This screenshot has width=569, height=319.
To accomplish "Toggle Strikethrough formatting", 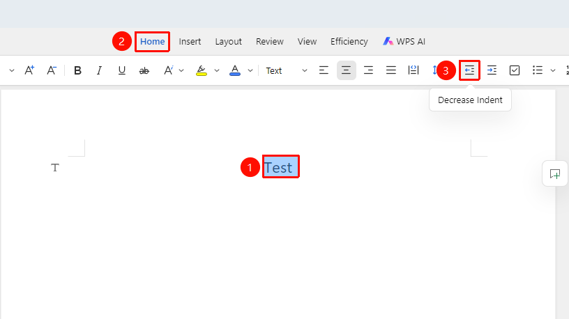I will 144,70.
